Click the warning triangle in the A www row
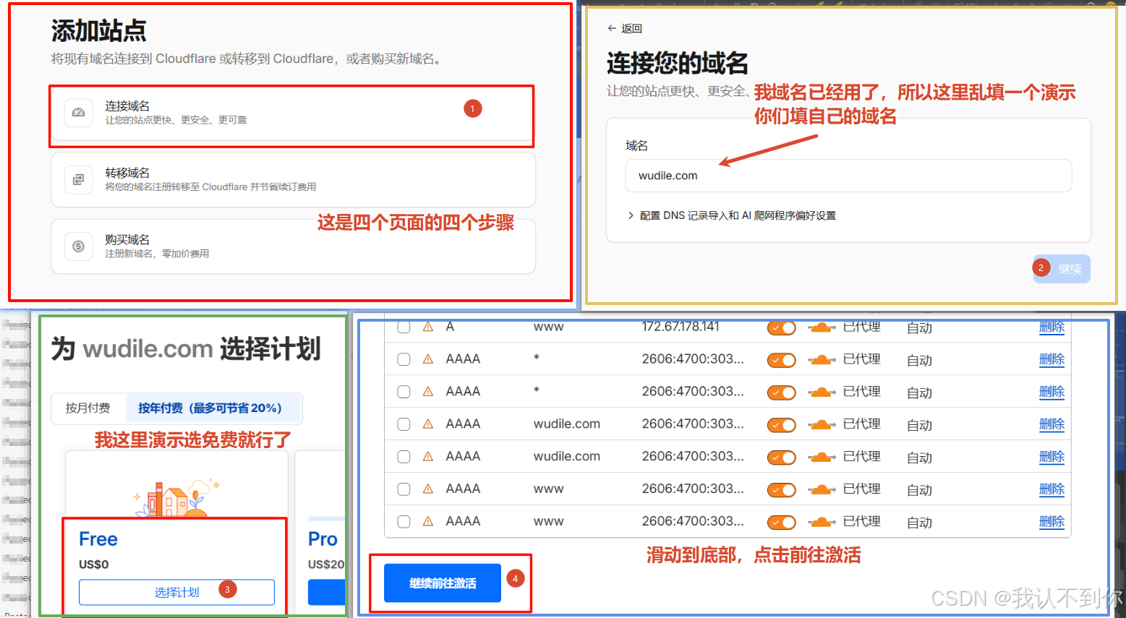The width and height of the screenshot is (1126, 618). pyautogui.click(x=428, y=327)
